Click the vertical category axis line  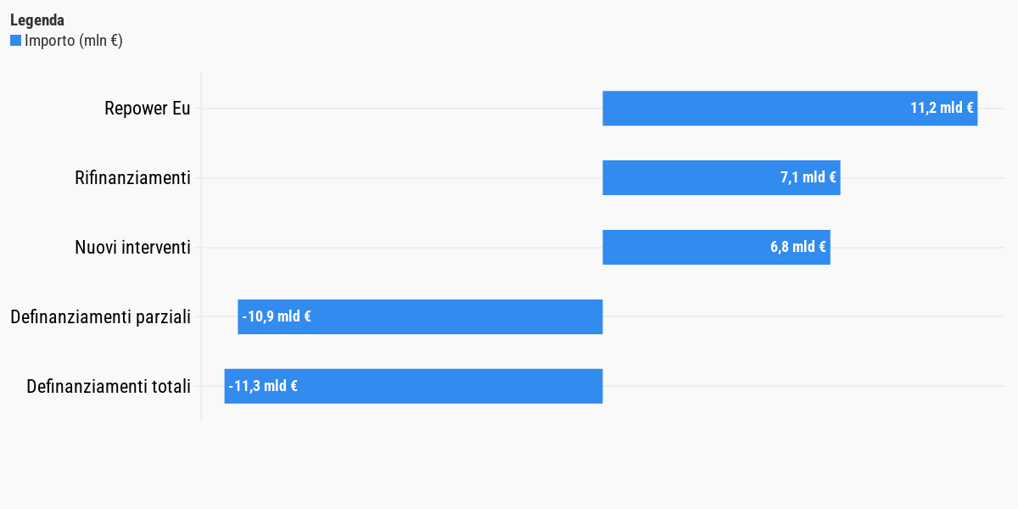pos(201,247)
